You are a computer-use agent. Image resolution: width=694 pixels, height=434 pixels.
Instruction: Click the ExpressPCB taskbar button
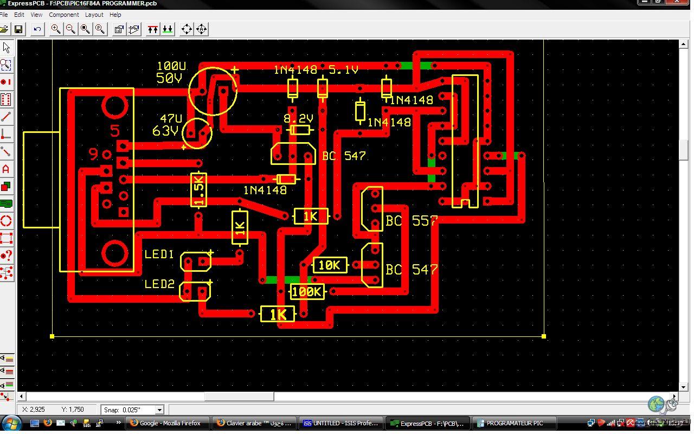coord(428,423)
